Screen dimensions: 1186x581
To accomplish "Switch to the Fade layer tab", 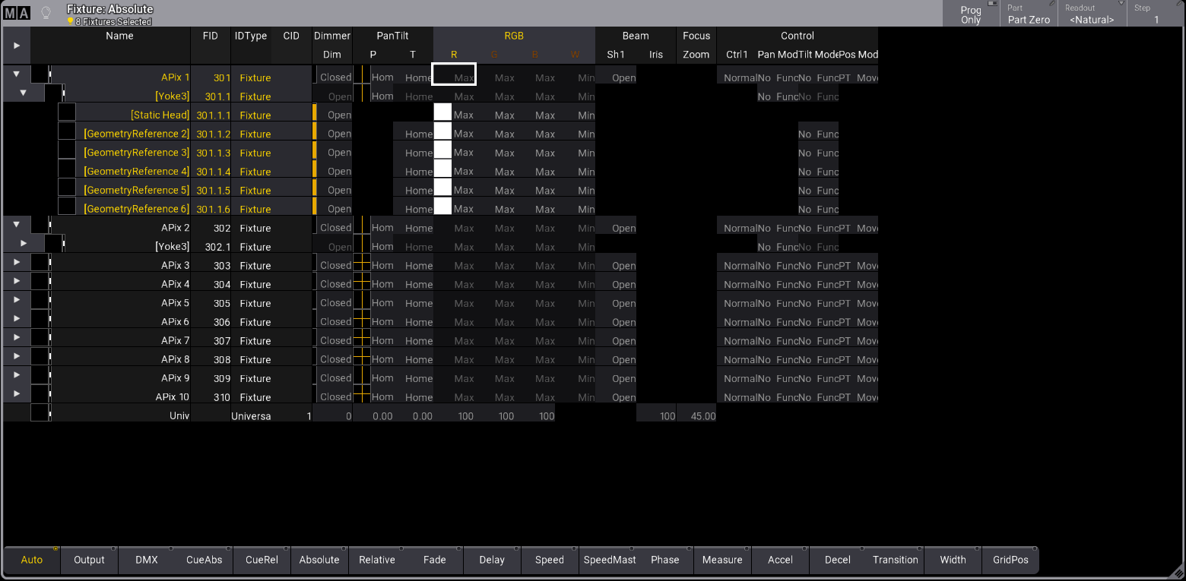I will click(434, 560).
